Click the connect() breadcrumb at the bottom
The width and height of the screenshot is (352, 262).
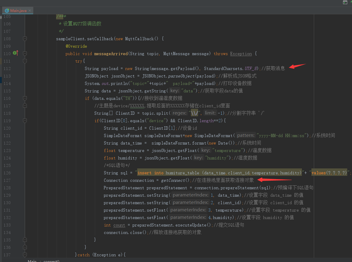click(x=51, y=261)
